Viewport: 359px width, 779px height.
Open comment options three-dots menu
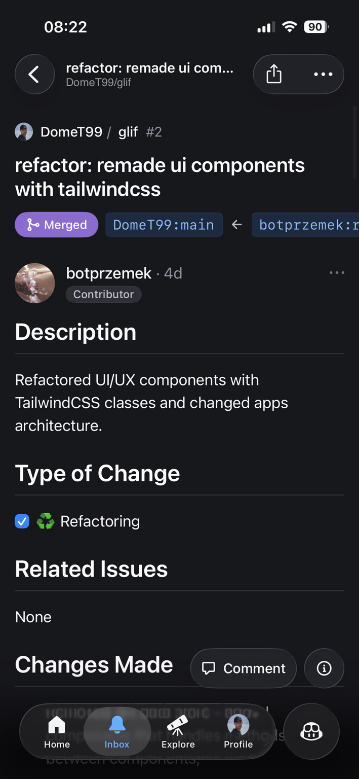[337, 273]
